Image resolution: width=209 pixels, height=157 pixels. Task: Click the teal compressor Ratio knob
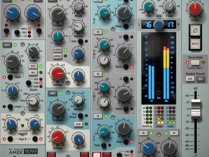[58, 36]
